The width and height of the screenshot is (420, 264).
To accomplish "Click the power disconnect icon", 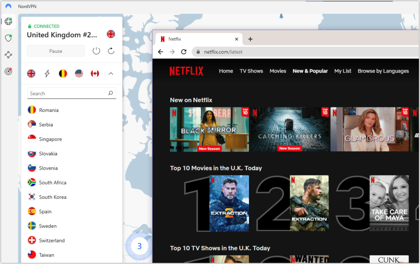I will [x=96, y=51].
